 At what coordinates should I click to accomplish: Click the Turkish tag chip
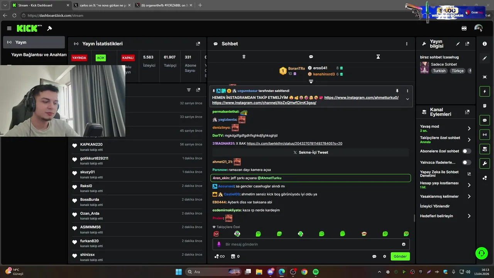(439, 71)
